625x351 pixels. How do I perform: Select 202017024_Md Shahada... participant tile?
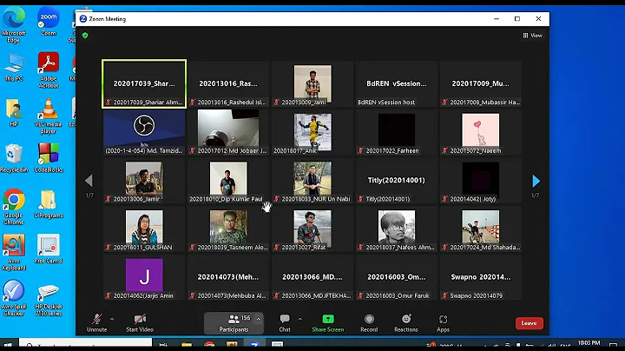point(480,229)
